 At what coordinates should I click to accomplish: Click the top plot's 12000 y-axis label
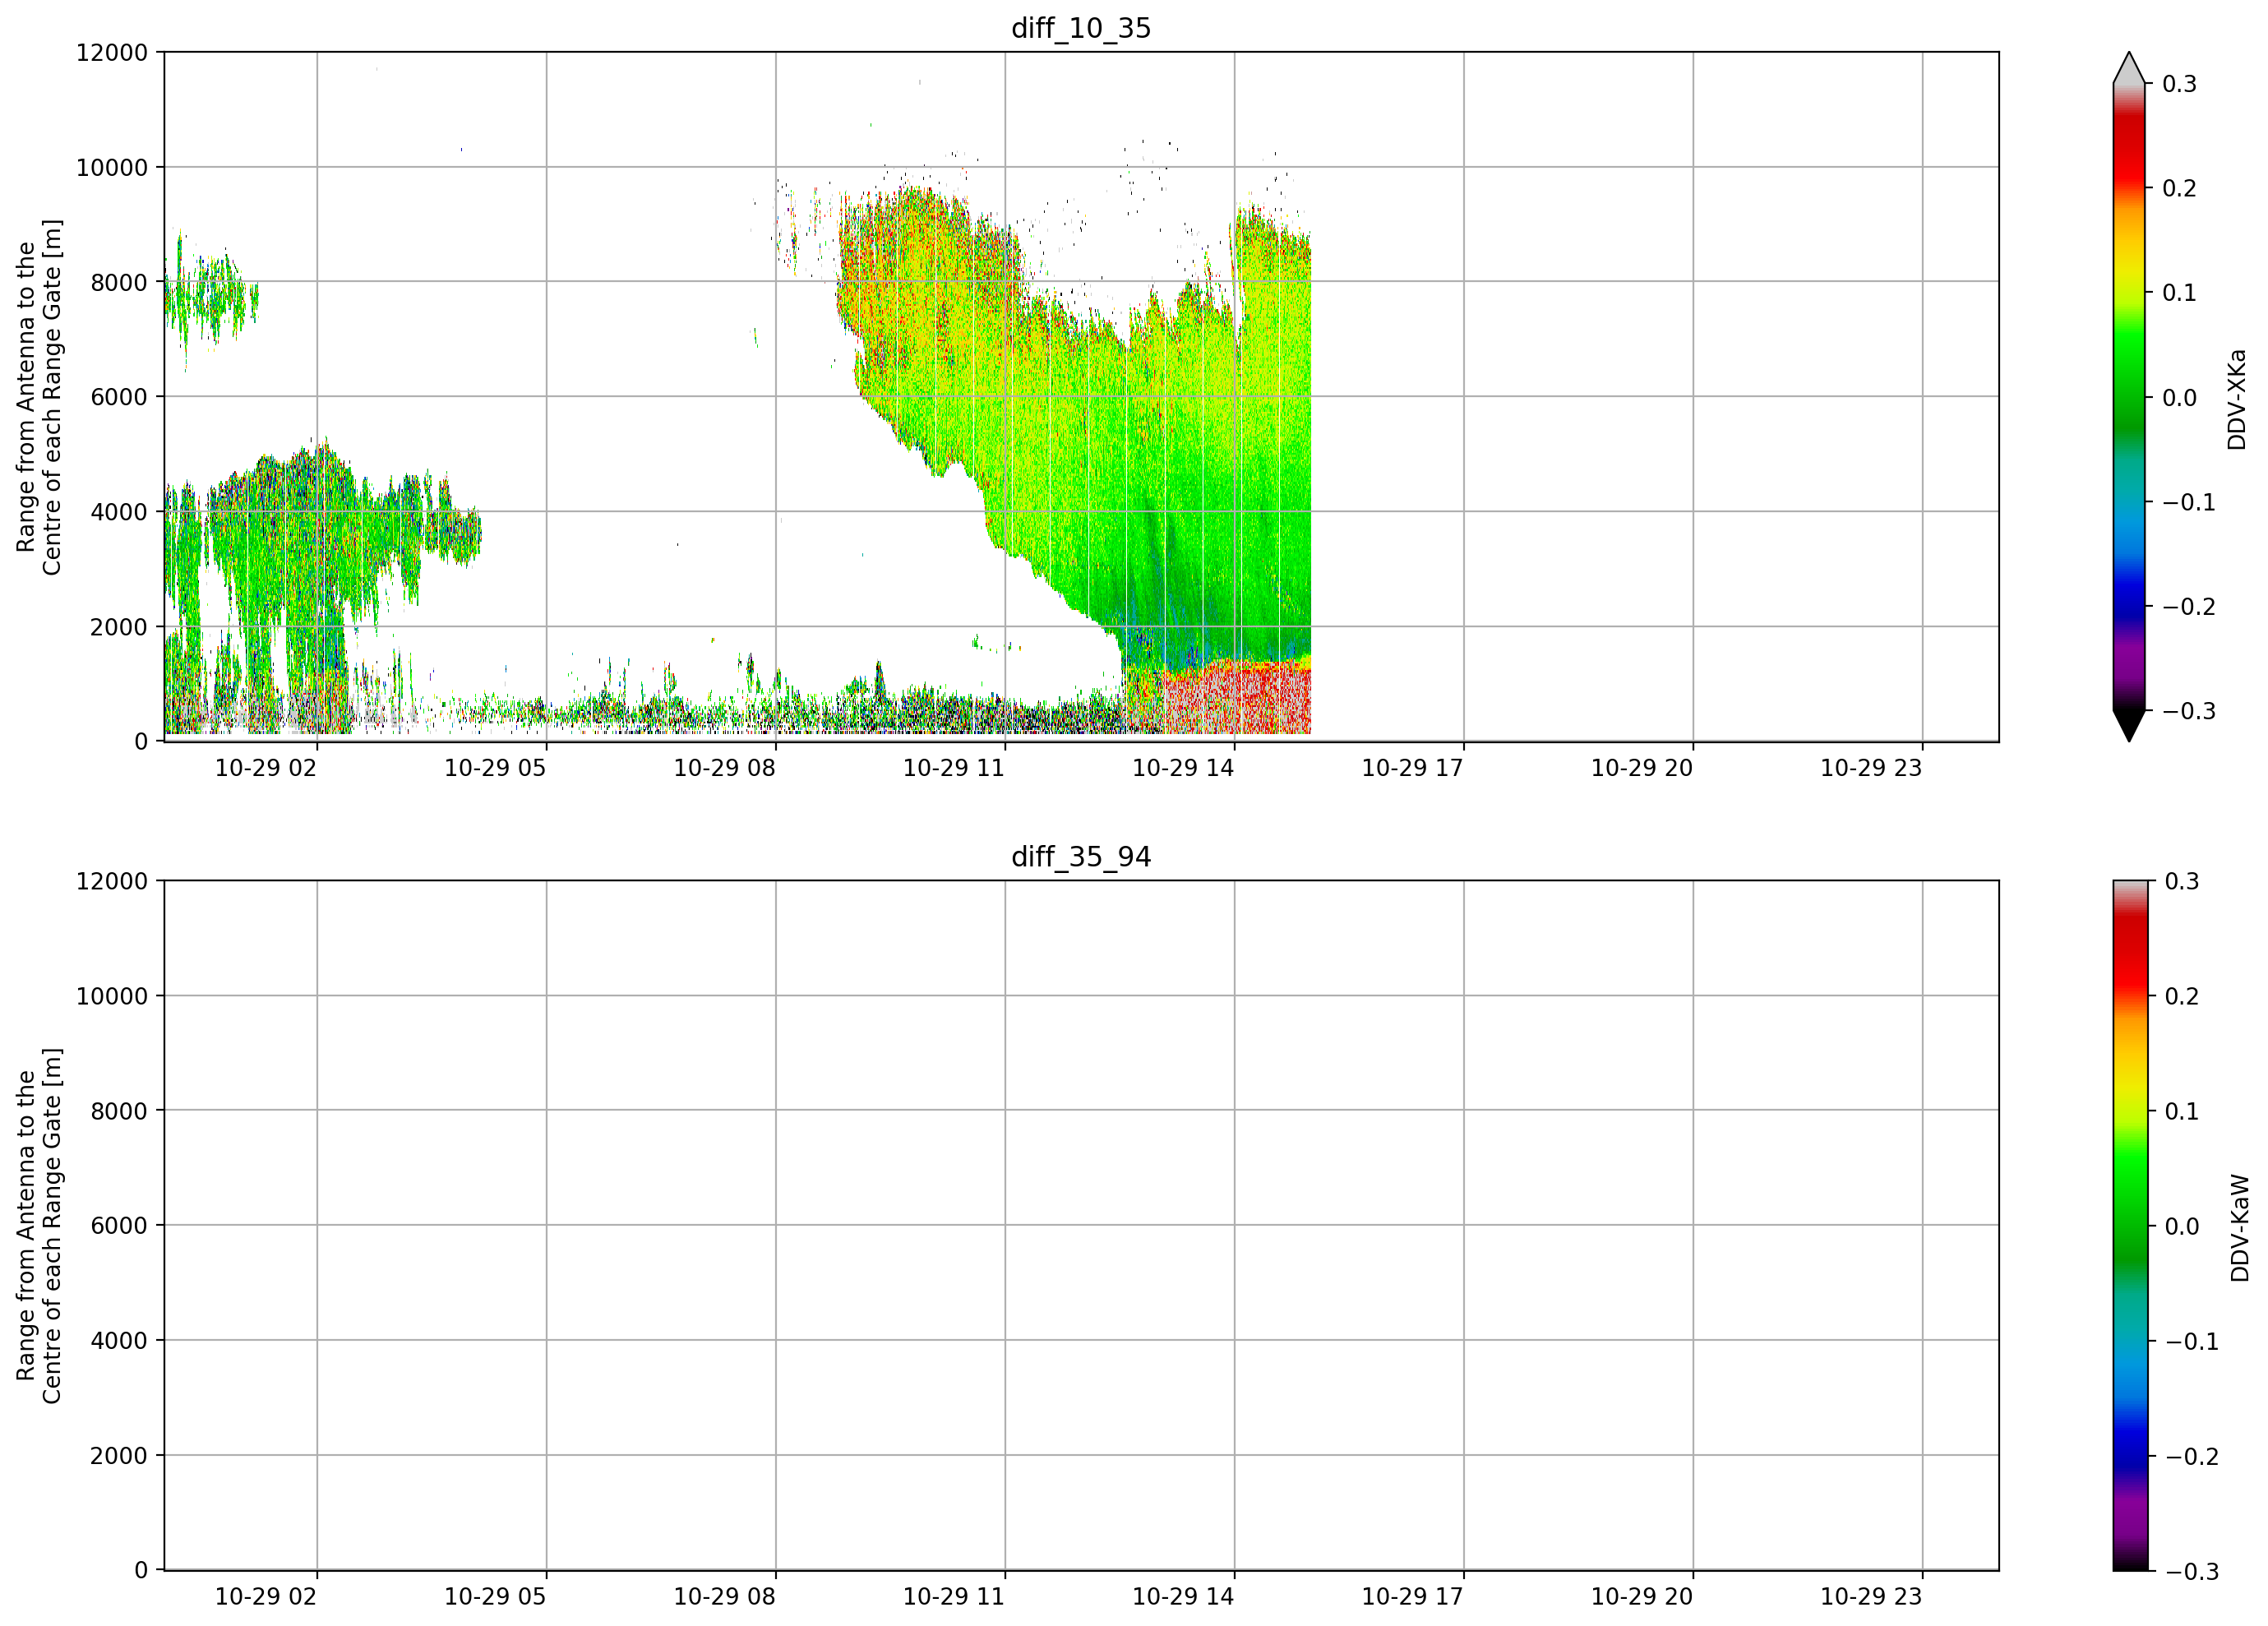(112, 53)
